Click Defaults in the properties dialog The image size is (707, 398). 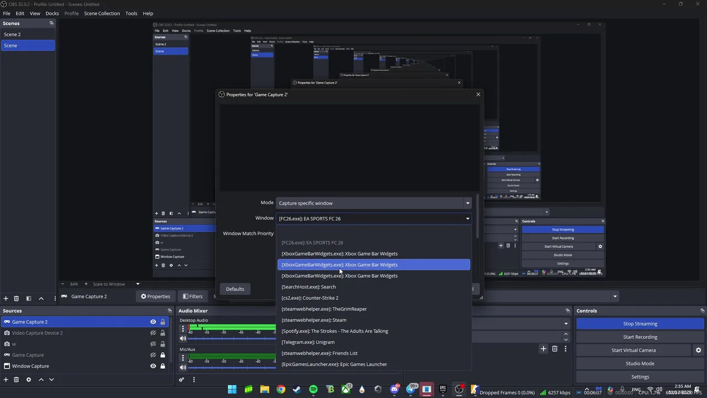235,289
